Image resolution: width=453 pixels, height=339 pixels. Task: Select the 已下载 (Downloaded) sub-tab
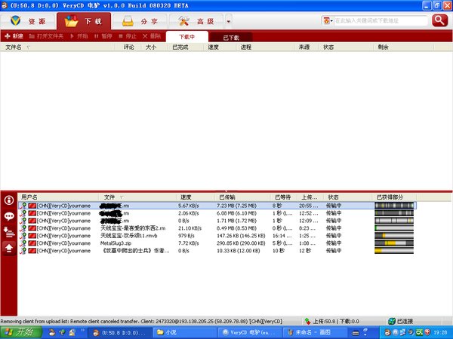231,38
